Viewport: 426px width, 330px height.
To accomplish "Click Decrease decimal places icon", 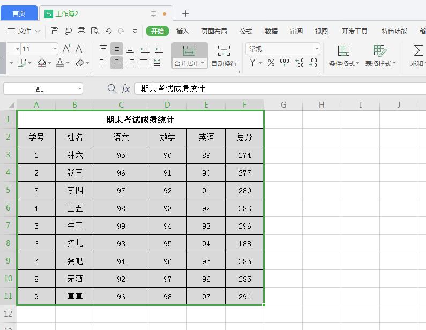I will point(313,63).
